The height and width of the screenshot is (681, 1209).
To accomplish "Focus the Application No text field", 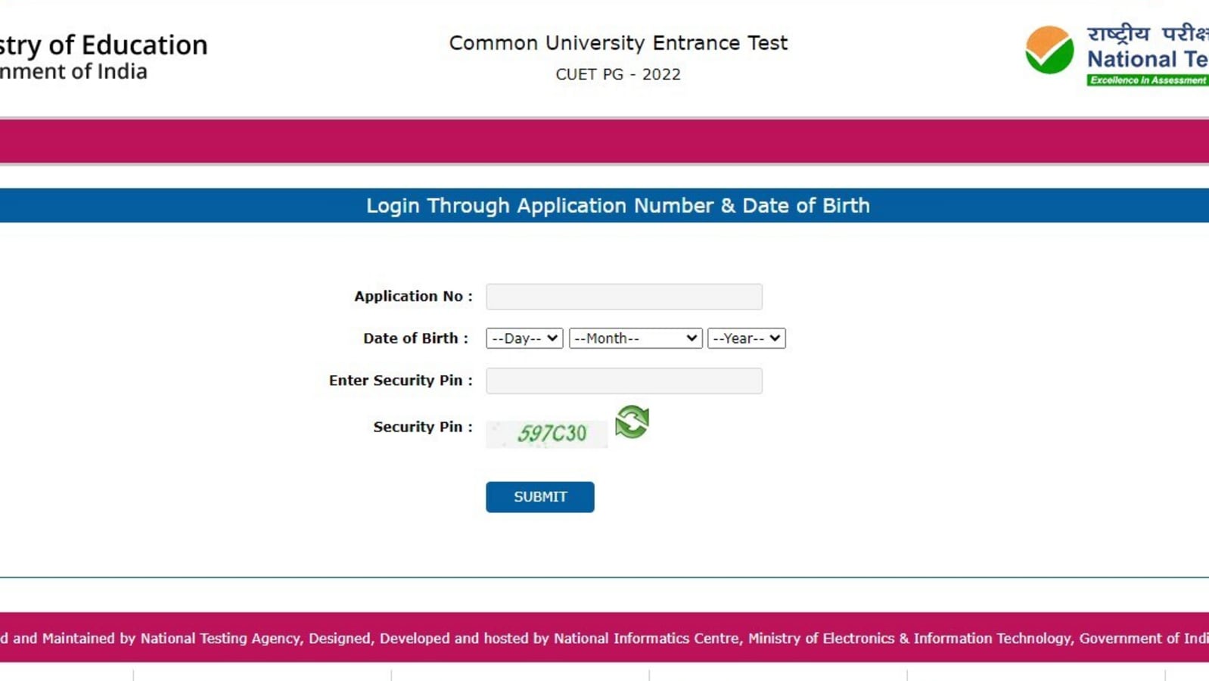I will [x=624, y=297].
